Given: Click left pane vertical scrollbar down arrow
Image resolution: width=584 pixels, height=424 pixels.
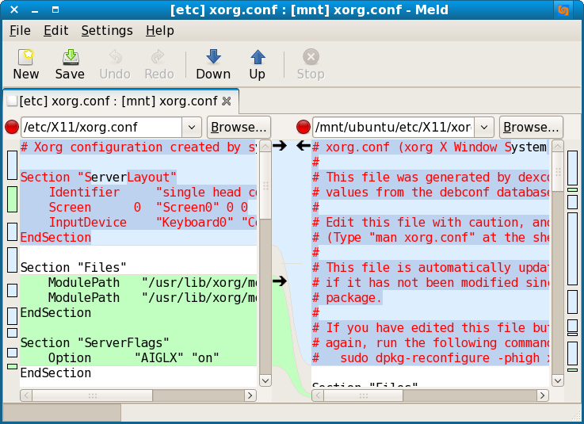Looking at the screenshot, I should click(x=265, y=380).
